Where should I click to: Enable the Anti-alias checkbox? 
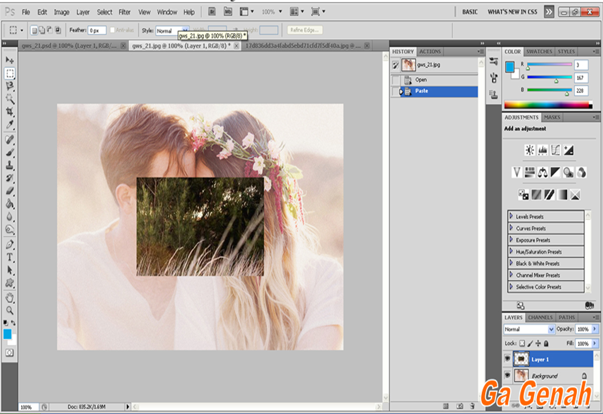113,30
